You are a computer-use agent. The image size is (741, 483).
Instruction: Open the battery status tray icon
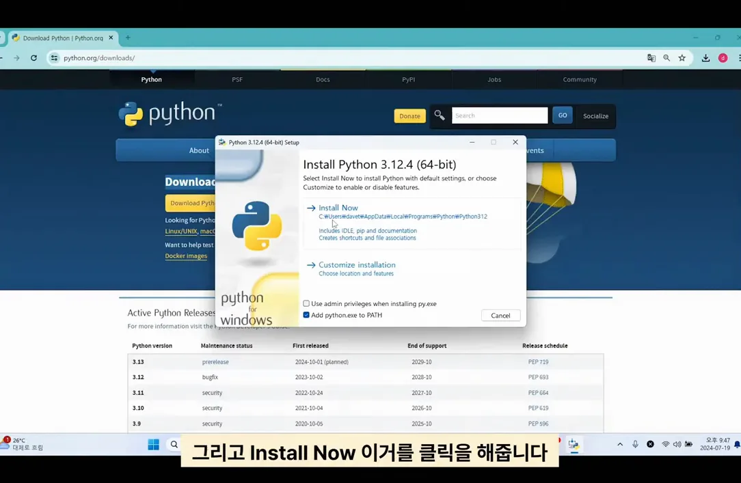point(688,444)
